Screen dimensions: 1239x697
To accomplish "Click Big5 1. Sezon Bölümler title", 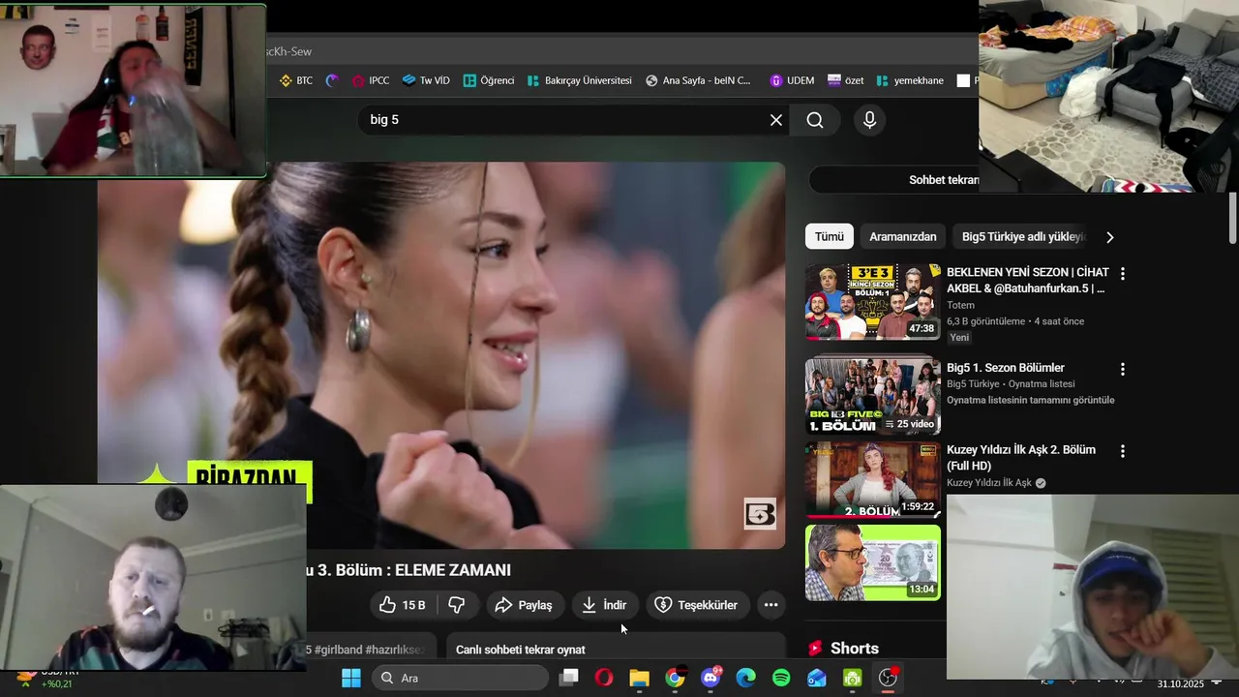I will 1006,368.
